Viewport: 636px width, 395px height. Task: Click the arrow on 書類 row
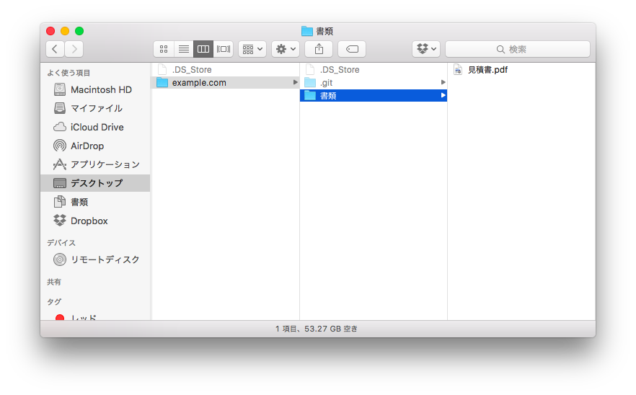[443, 95]
